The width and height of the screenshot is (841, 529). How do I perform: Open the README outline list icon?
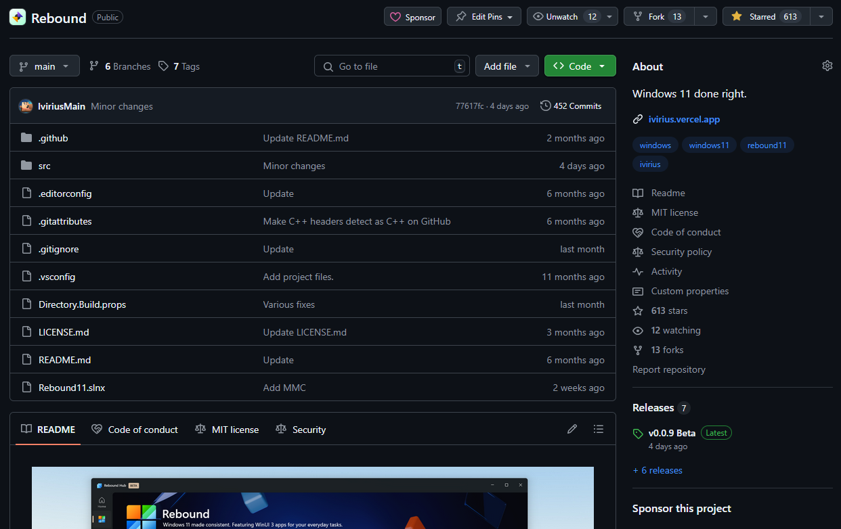(x=598, y=429)
